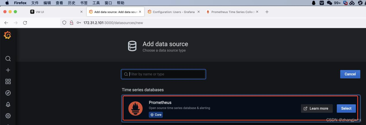Screen dimensions: 366x125
Task: Click Select for Prometheus
Action: click(346, 108)
